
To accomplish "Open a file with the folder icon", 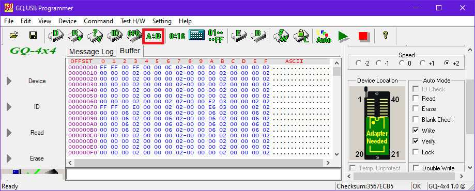I will tap(13, 36).
